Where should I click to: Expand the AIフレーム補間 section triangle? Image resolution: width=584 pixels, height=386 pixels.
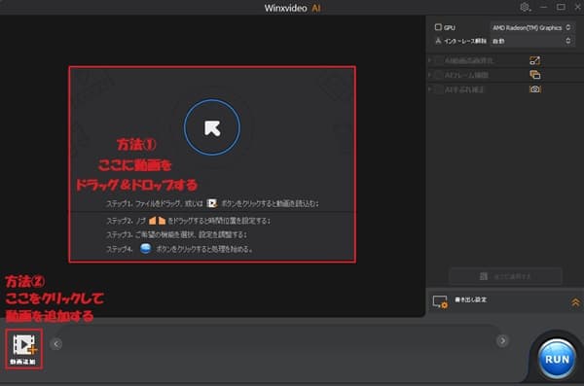(x=429, y=75)
